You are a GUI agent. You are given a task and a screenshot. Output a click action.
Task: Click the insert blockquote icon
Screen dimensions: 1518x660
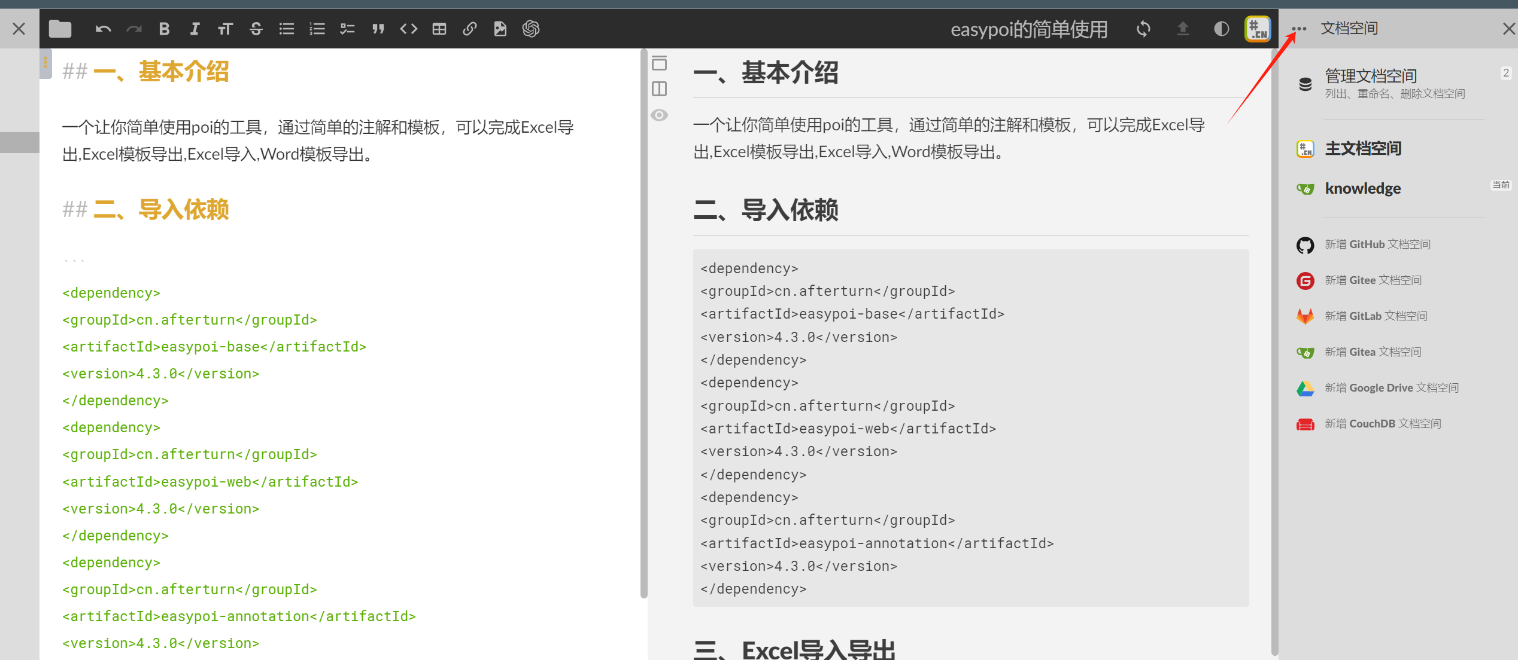click(x=378, y=28)
